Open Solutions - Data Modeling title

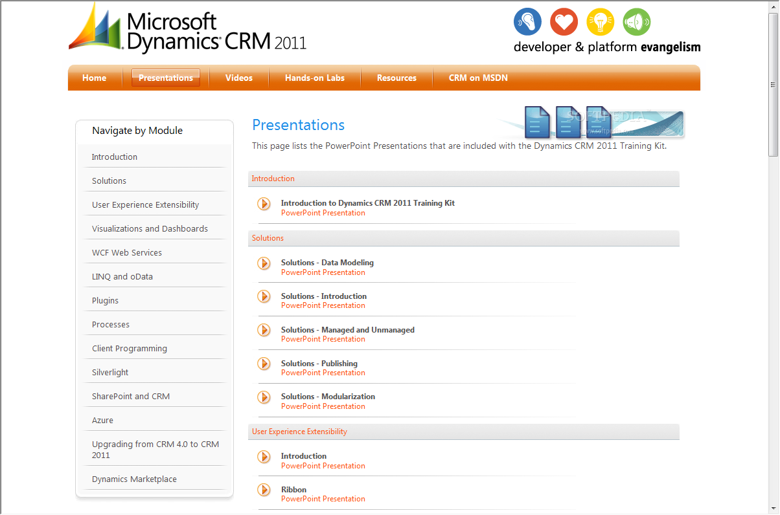327,263
